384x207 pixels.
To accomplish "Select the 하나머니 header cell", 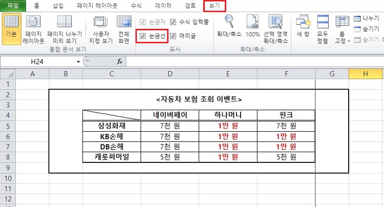I will click(x=228, y=115).
